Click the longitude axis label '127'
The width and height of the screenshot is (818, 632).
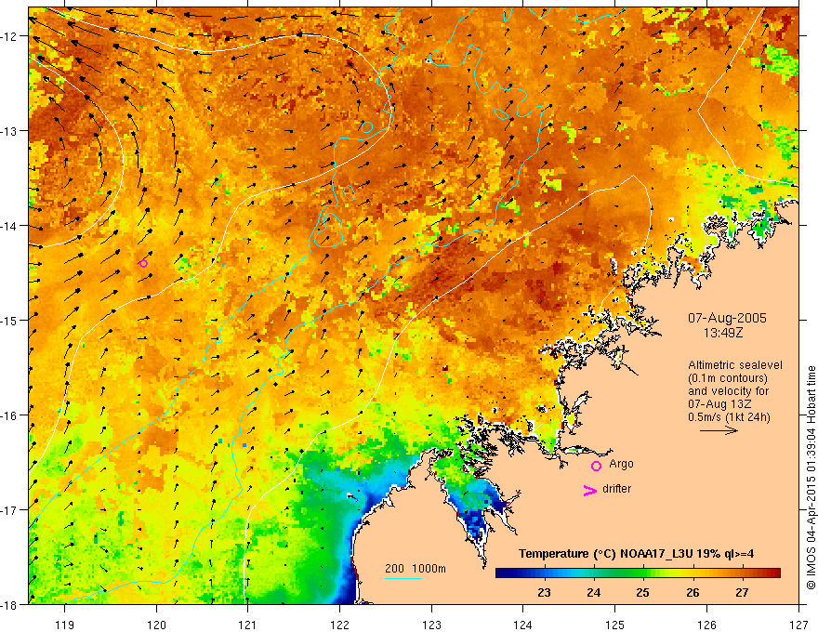(798, 625)
